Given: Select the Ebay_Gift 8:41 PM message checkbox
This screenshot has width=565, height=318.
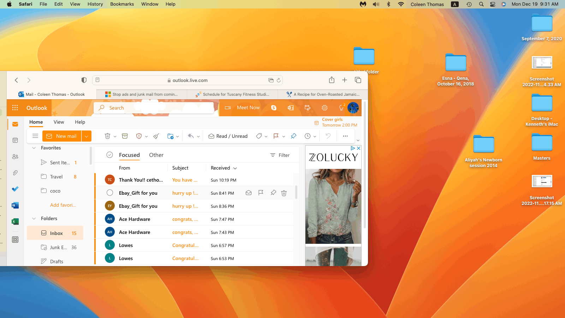Looking at the screenshot, I should click(110, 193).
